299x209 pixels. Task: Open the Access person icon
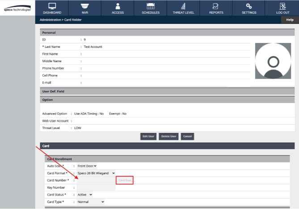[x=118, y=6]
